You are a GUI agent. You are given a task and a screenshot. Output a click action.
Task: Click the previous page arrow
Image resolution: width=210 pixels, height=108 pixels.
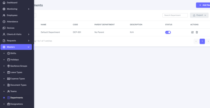click(196, 41)
